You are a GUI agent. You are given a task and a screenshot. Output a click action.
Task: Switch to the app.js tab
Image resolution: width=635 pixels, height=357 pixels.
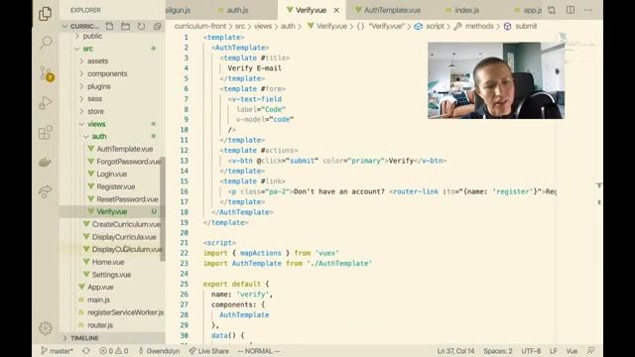(528, 10)
